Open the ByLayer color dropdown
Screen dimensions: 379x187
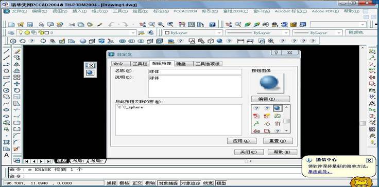pyautogui.click(x=193, y=33)
